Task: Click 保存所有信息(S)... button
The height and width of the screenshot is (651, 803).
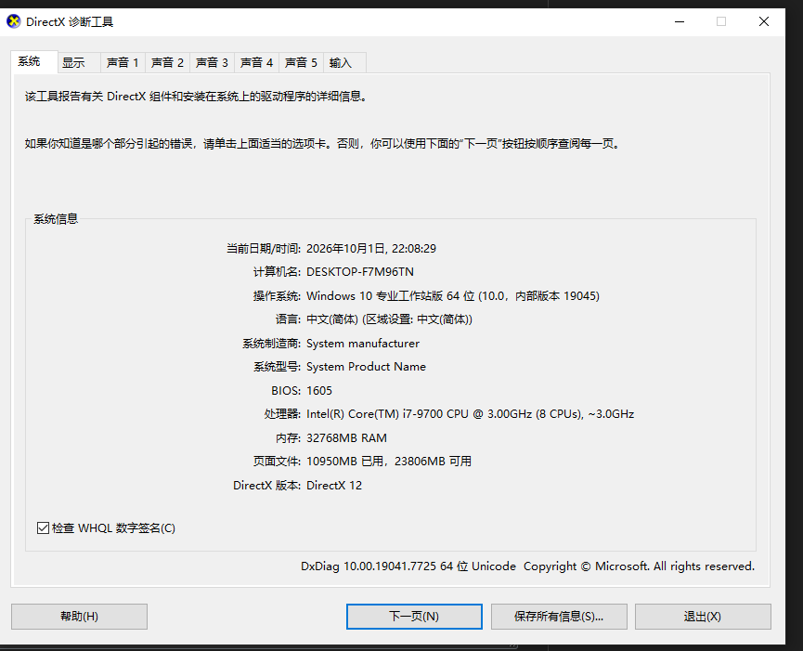Action: click(559, 616)
